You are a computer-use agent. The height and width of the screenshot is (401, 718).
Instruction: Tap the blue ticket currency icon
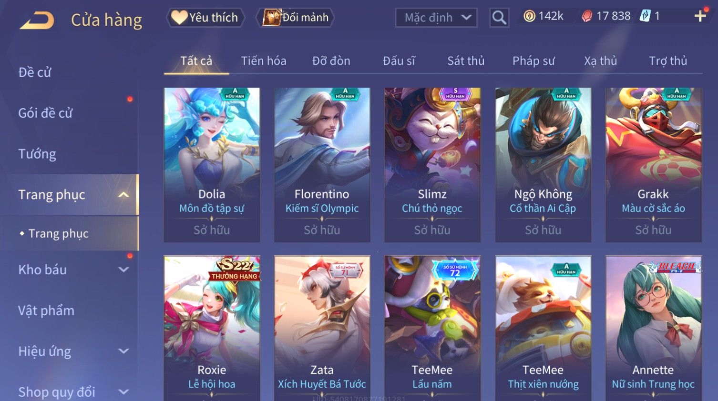[x=645, y=16]
